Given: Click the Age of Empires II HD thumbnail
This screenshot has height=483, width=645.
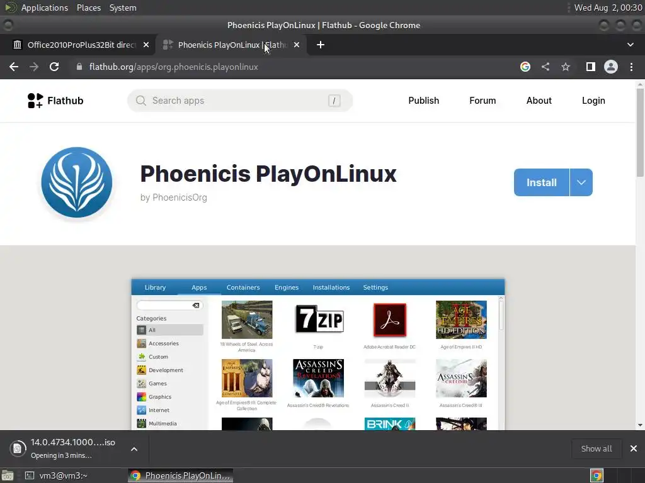Looking at the screenshot, I should point(461,319).
